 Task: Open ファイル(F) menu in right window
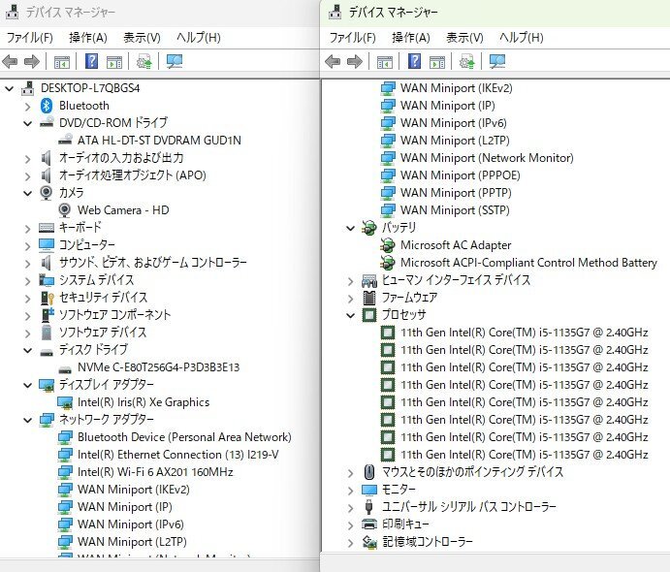click(353, 38)
